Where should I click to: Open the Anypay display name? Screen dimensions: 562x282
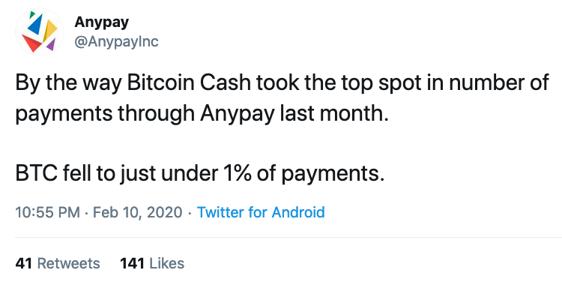point(101,22)
